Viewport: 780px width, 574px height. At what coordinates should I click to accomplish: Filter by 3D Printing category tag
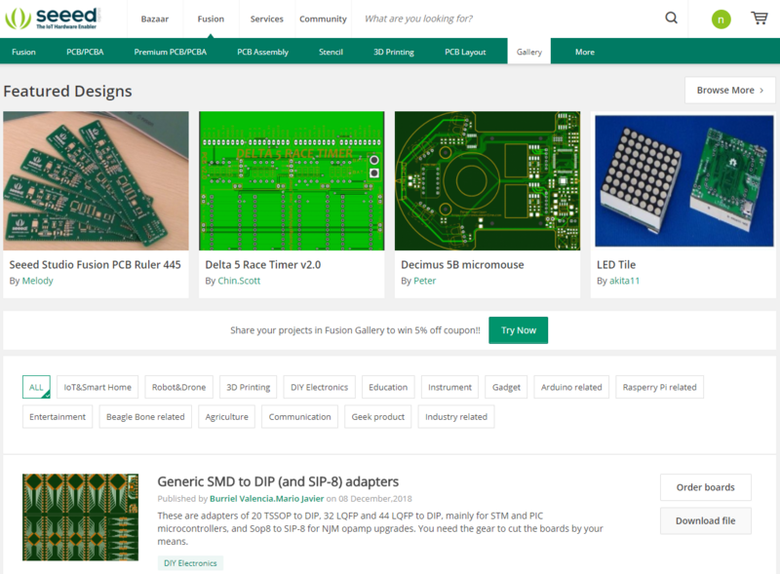pyautogui.click(x=249, y=387)
